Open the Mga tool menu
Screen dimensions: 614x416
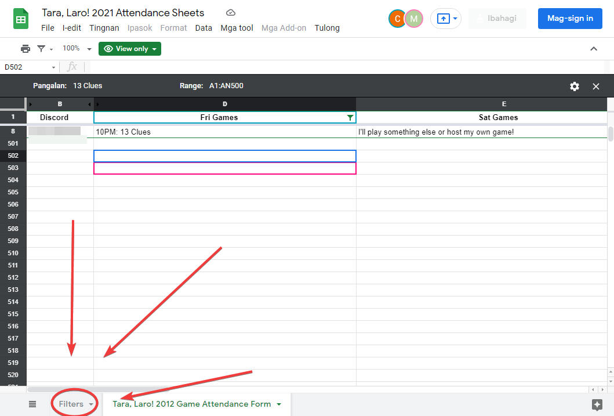point(237,28)
